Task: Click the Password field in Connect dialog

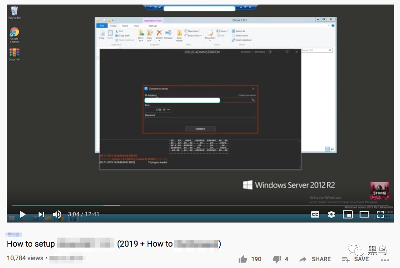Action: coord(200,119)
